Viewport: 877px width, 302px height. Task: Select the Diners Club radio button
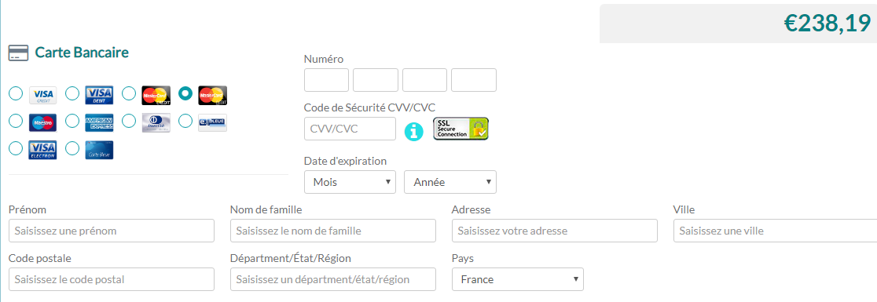click(129, 121)
